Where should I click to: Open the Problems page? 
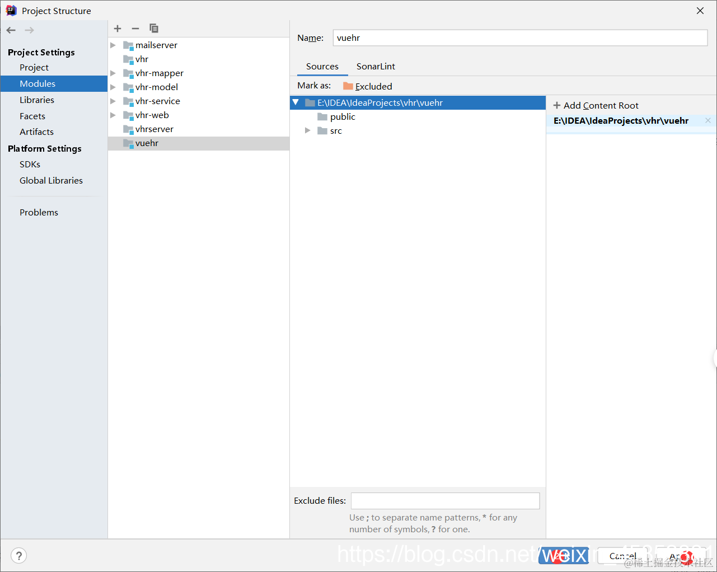[x=39, y=213]
